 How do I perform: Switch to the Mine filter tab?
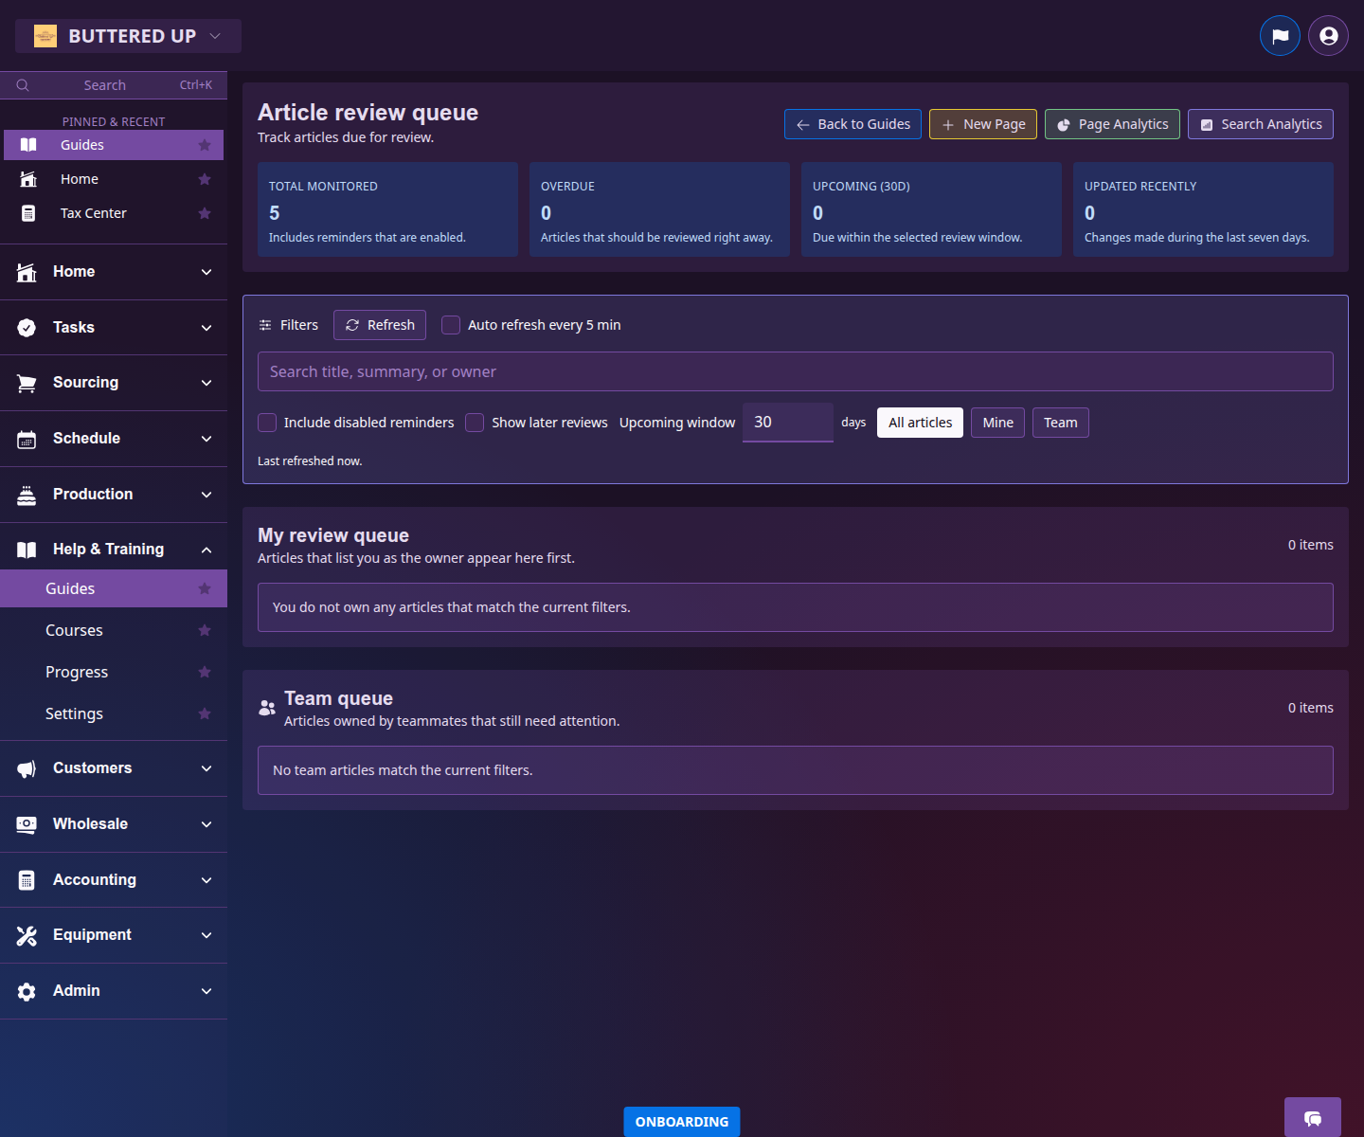coord(997,422)
